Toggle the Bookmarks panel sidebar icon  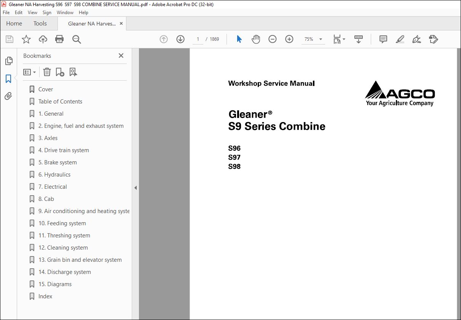pos(8,79)
